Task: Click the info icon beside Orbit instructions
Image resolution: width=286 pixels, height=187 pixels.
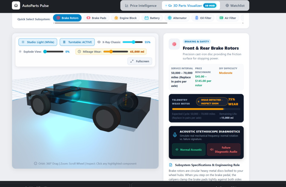Action: (35, 164)
